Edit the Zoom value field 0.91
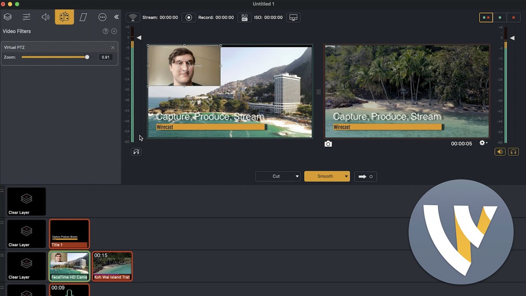 (106, 57)
